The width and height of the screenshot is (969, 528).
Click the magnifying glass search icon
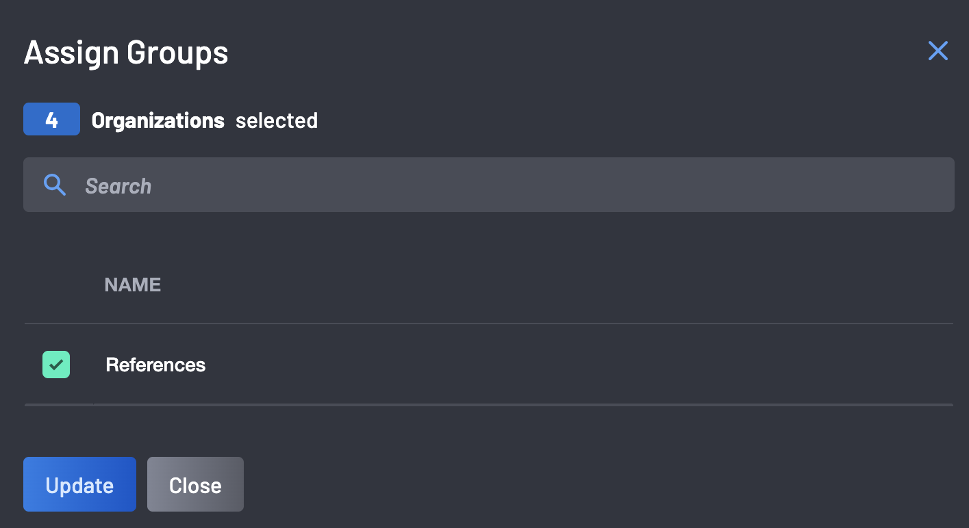(55, 185)
